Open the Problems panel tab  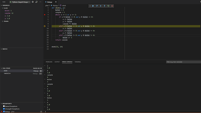pyautogui.click(x=49, y=62)
